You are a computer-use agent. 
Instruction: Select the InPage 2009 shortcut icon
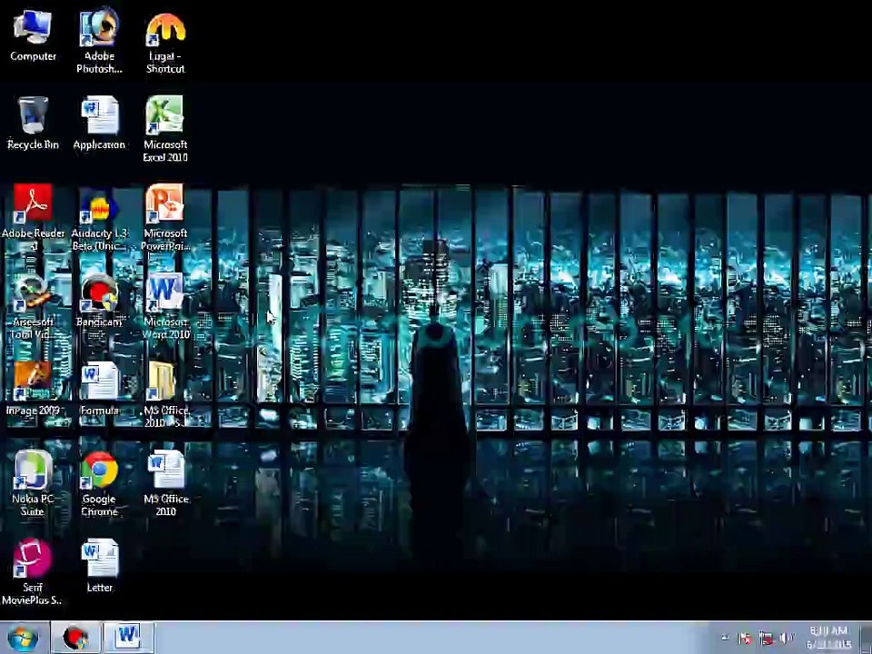click(x=33, y=388)
